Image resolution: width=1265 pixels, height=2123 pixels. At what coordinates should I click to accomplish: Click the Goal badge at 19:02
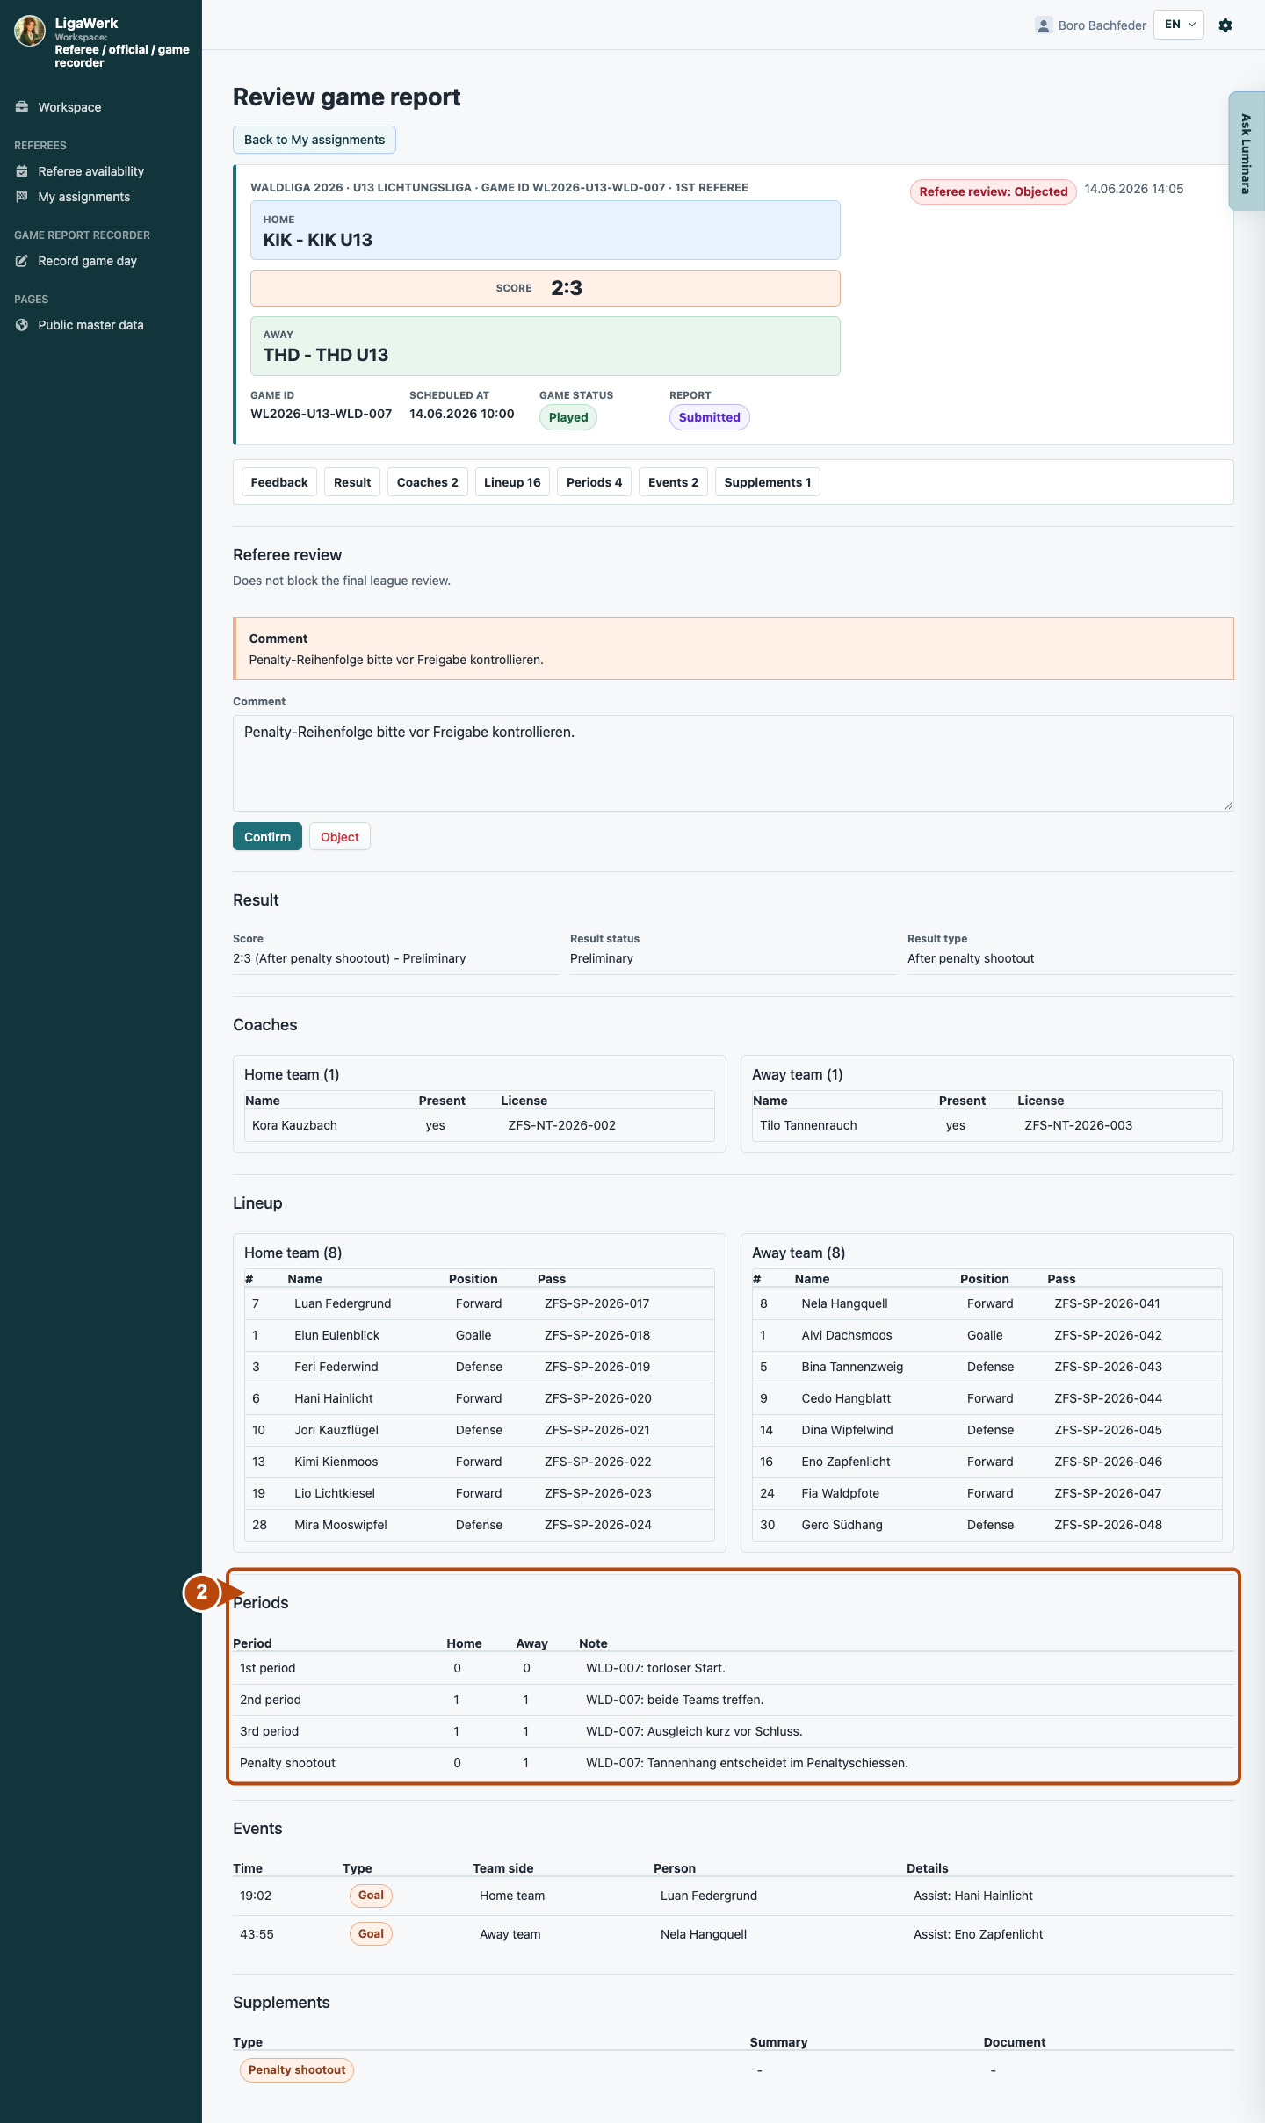tap(371, 1896)
